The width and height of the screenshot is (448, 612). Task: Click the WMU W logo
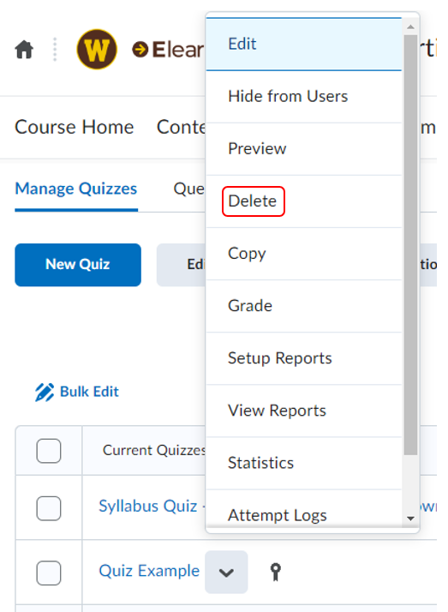click(97, 49)
